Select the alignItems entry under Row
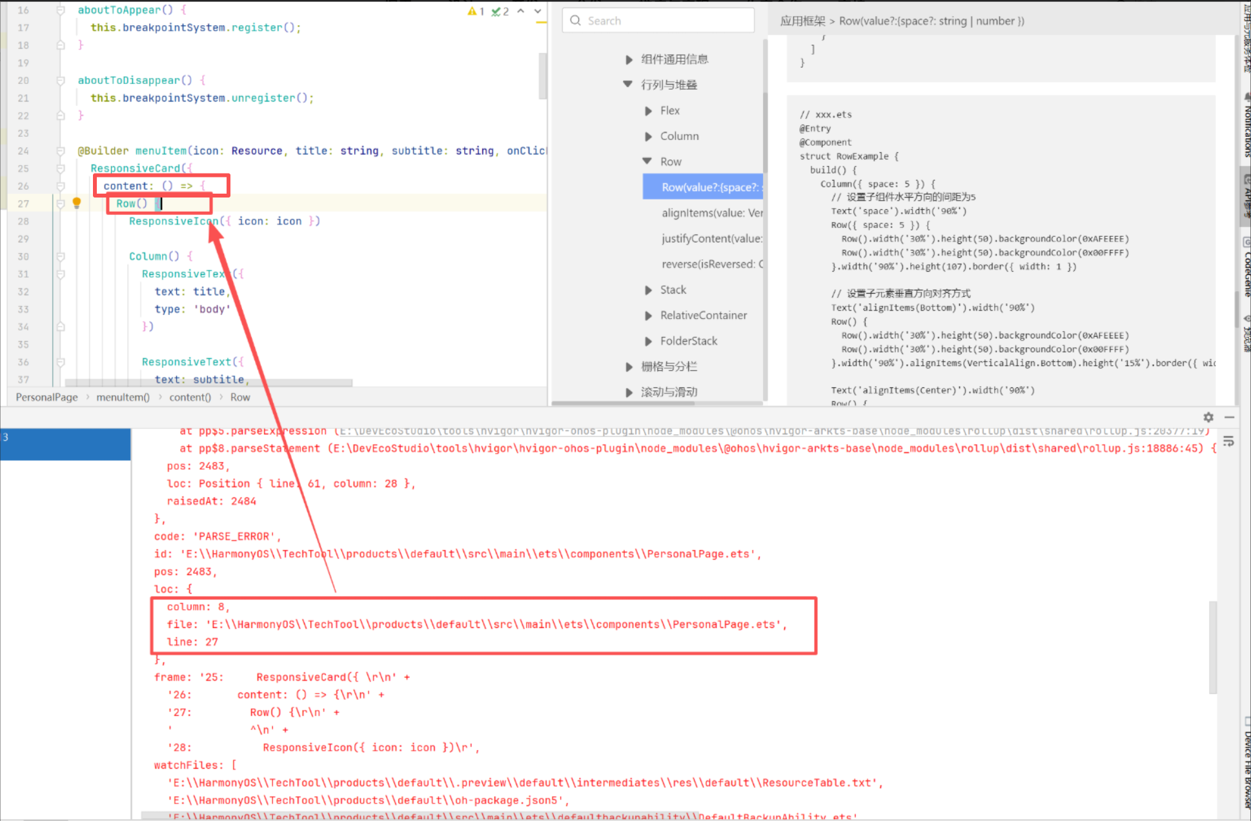1251x821 pixels. point(711,213)
